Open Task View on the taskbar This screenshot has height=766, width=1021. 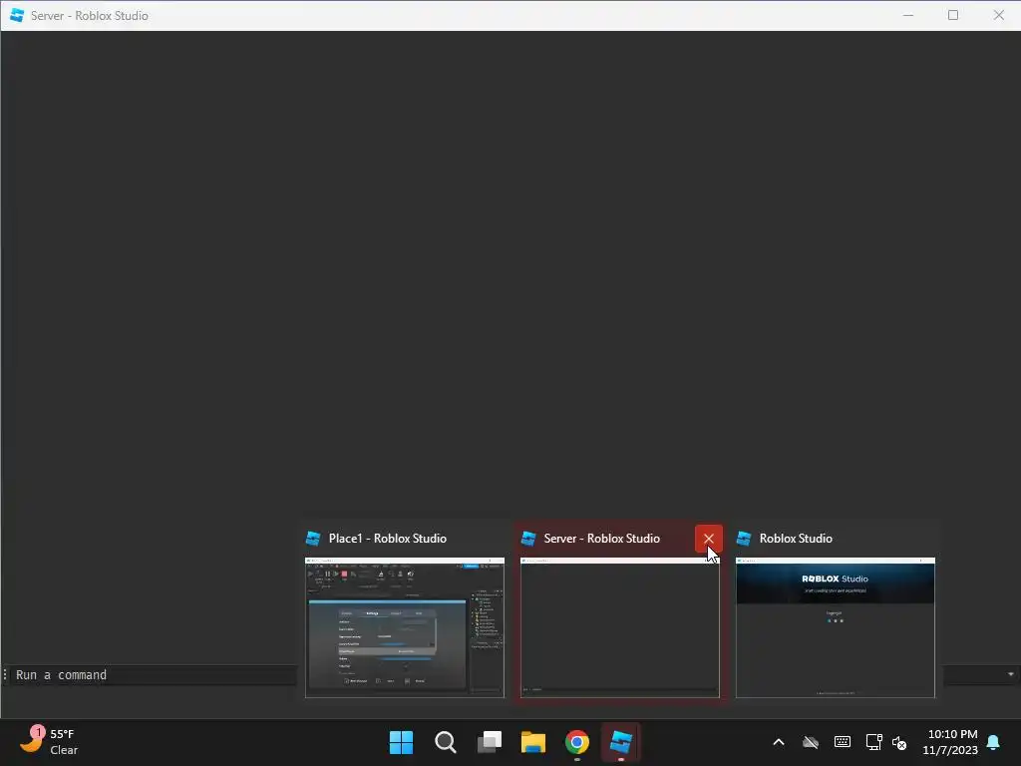click(x=490, y=742)
